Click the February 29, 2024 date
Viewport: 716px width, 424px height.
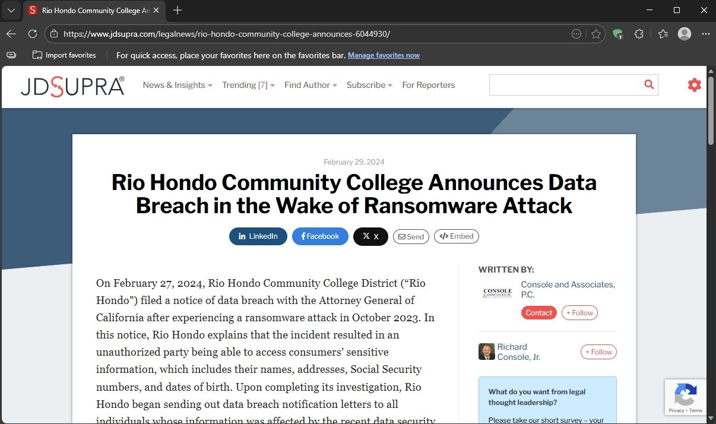click(x=354, y=162)
